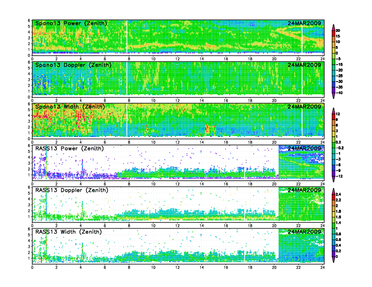Screen dimensions: 372x287
Task: Click 24MAR2009 date in RASS13 Power panel
Action: 304,148
